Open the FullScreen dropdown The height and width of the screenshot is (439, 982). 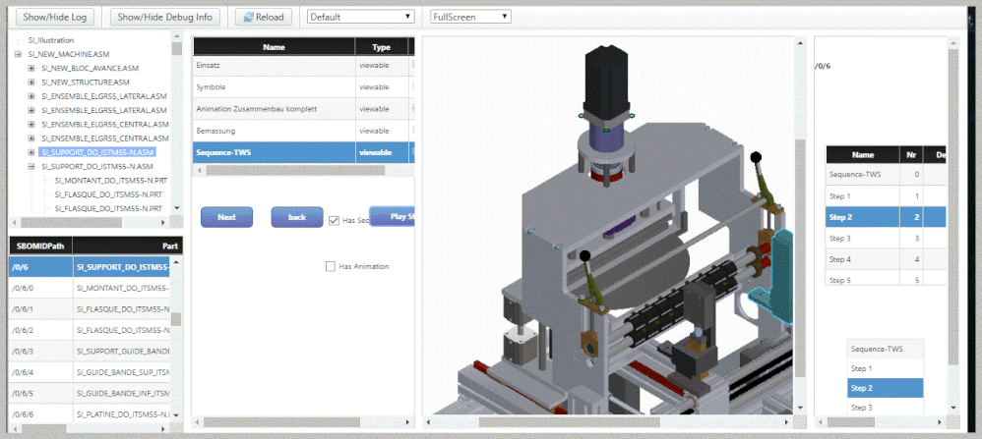pyautogui.click(x=471, y=17)
